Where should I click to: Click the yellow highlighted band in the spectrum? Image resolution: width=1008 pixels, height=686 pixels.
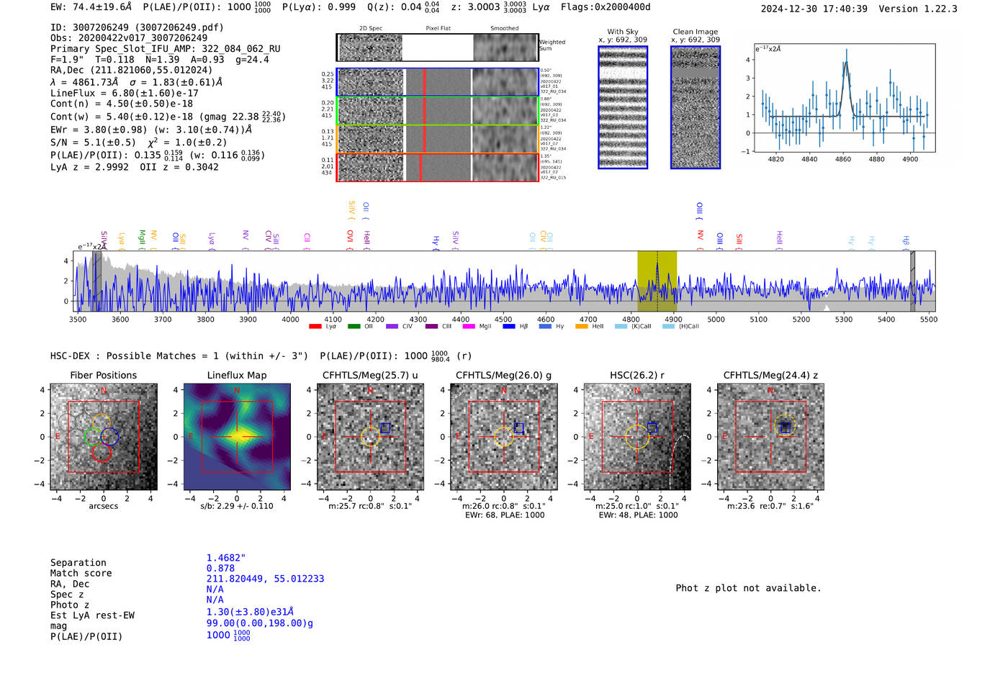657,281
